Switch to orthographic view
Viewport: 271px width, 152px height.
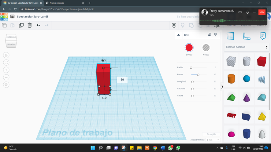[x=6, y=85]
